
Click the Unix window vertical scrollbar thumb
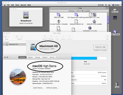[x=108, y=20]
